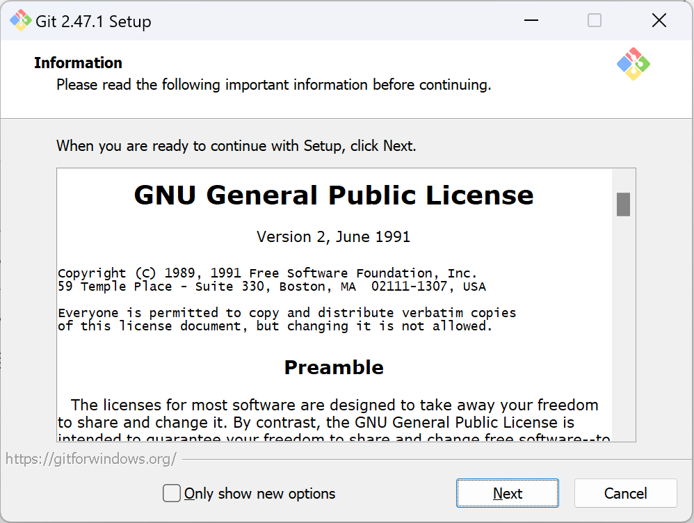Viewport: 694px width, 523px height.
Task: Click the 59 Temple Place address line
Action: click(x=272, y=287)
